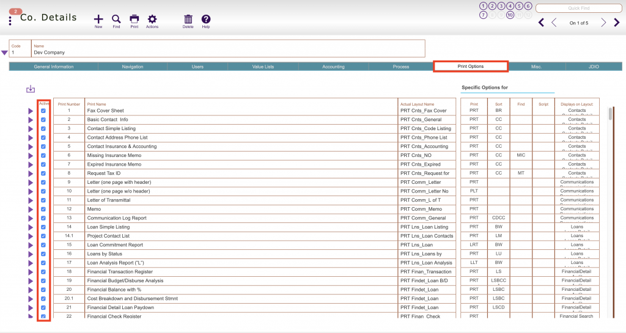
Task: Click circled number 4 shortcut
Action: point(510,6)
